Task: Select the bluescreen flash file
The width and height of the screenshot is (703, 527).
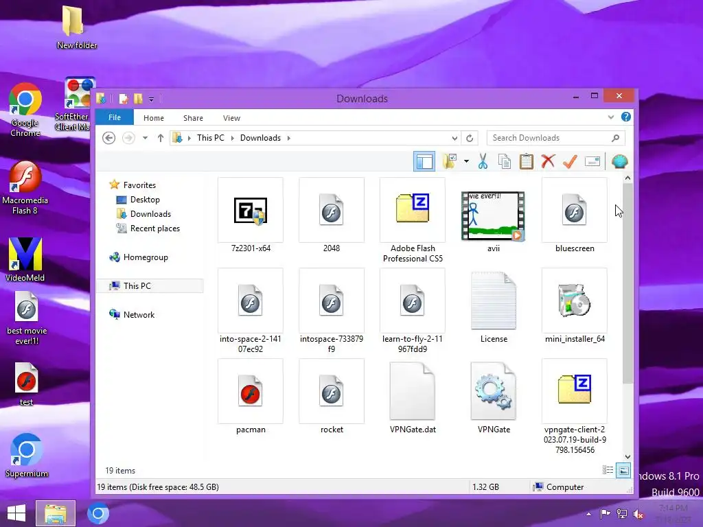Action: point(575,215)
